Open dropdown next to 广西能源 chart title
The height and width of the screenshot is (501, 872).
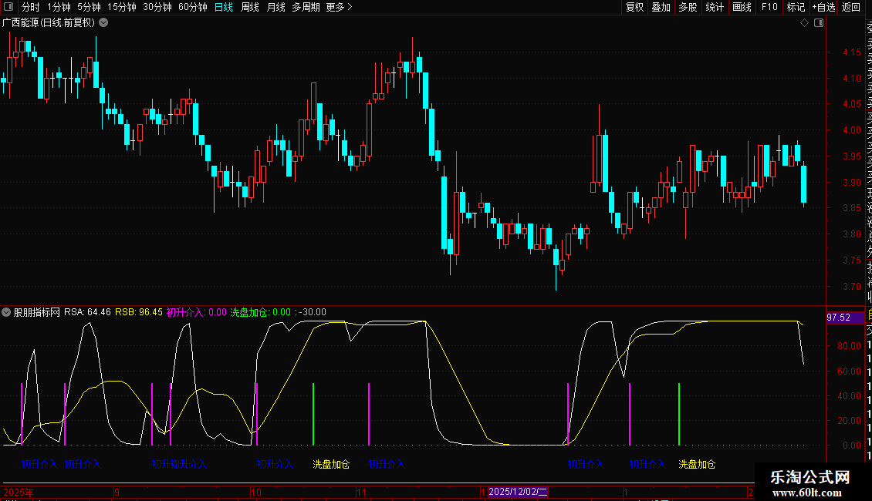click(103, 23)
